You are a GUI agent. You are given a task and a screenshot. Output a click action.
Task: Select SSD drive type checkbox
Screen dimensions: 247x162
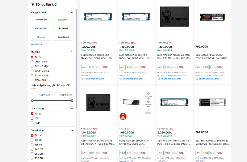click(32, 118)
